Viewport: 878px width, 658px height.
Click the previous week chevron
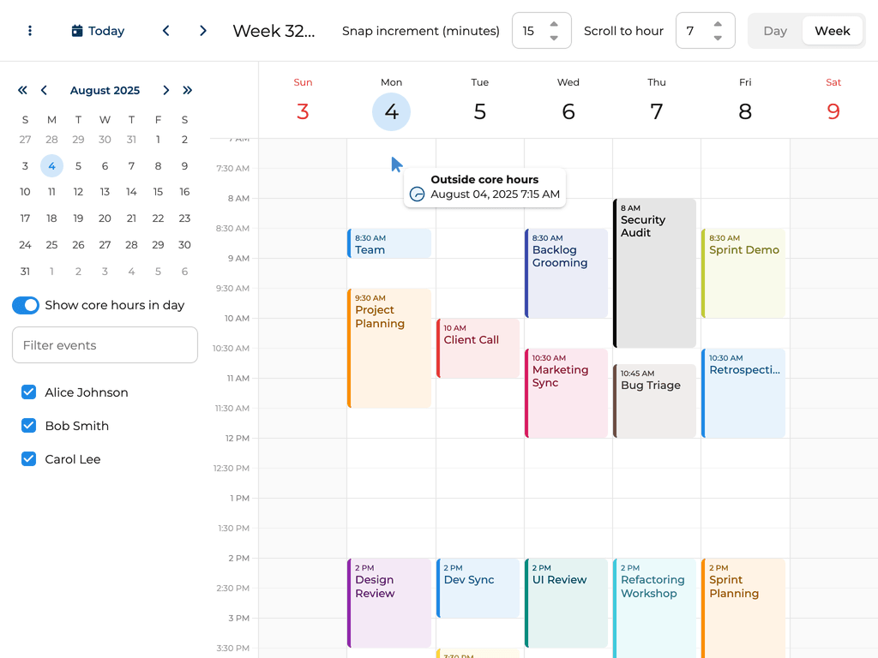pos(165,30)
